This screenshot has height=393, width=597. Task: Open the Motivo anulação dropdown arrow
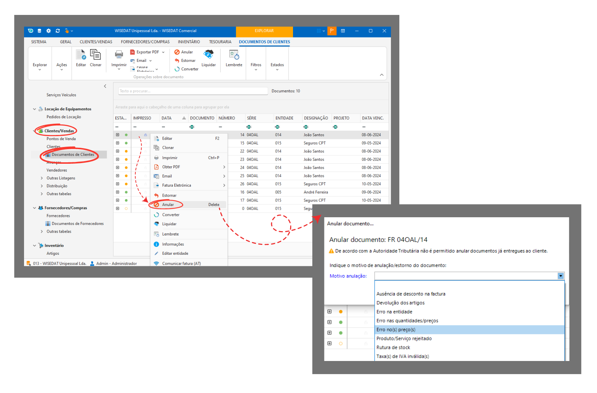[x=561, y=276]
